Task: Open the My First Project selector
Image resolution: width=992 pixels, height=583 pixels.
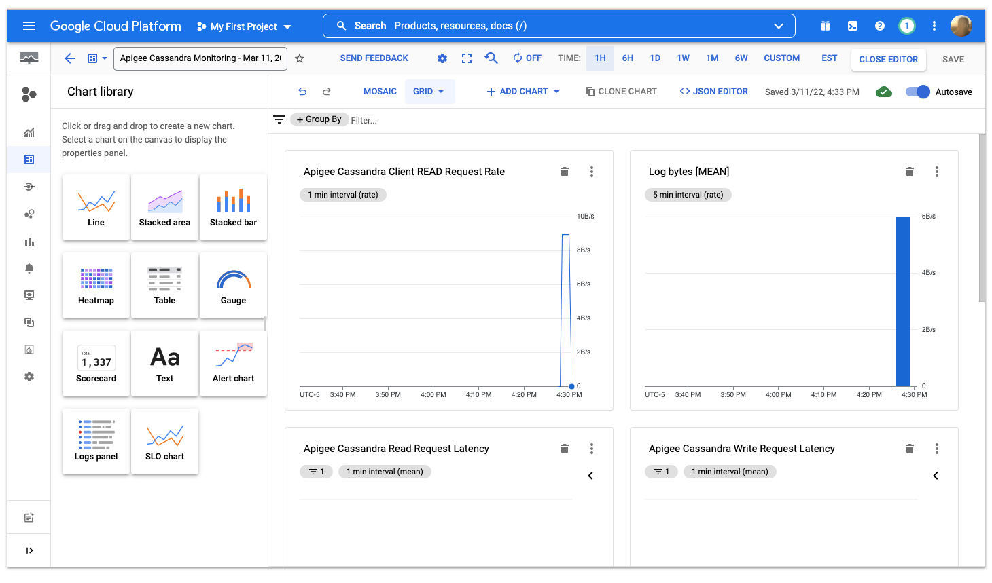Action: click(244, 26)
